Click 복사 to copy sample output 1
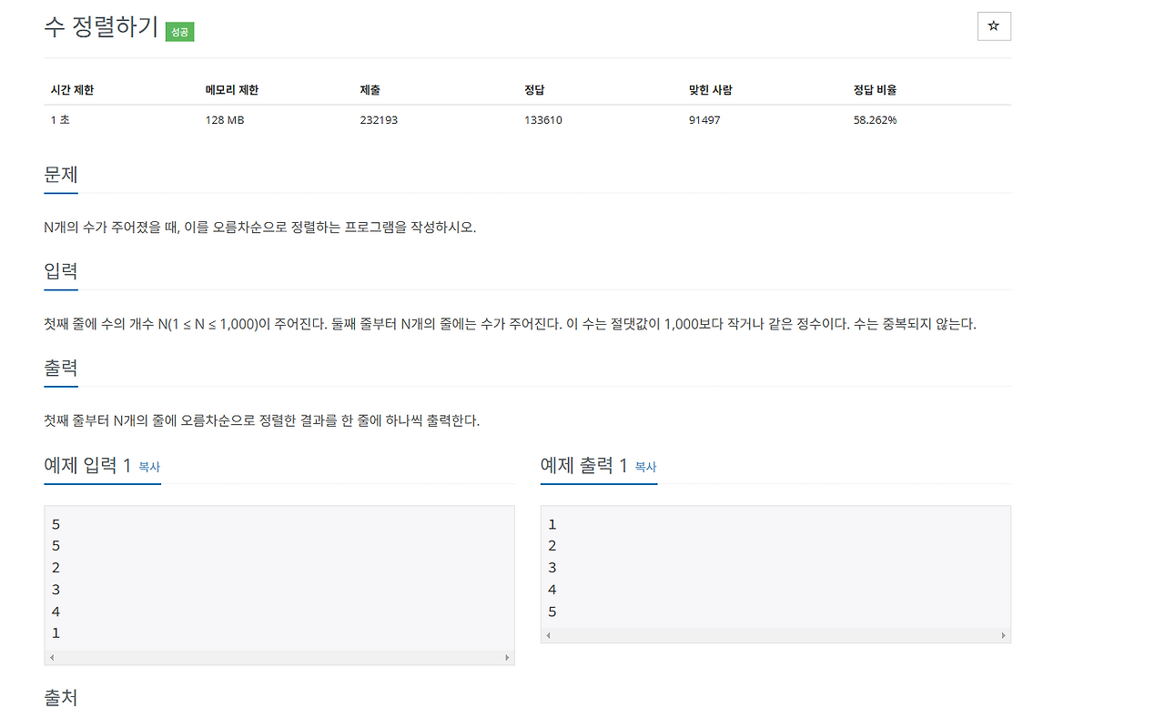This screenshot has width=1165, height=708. (645, 468)
